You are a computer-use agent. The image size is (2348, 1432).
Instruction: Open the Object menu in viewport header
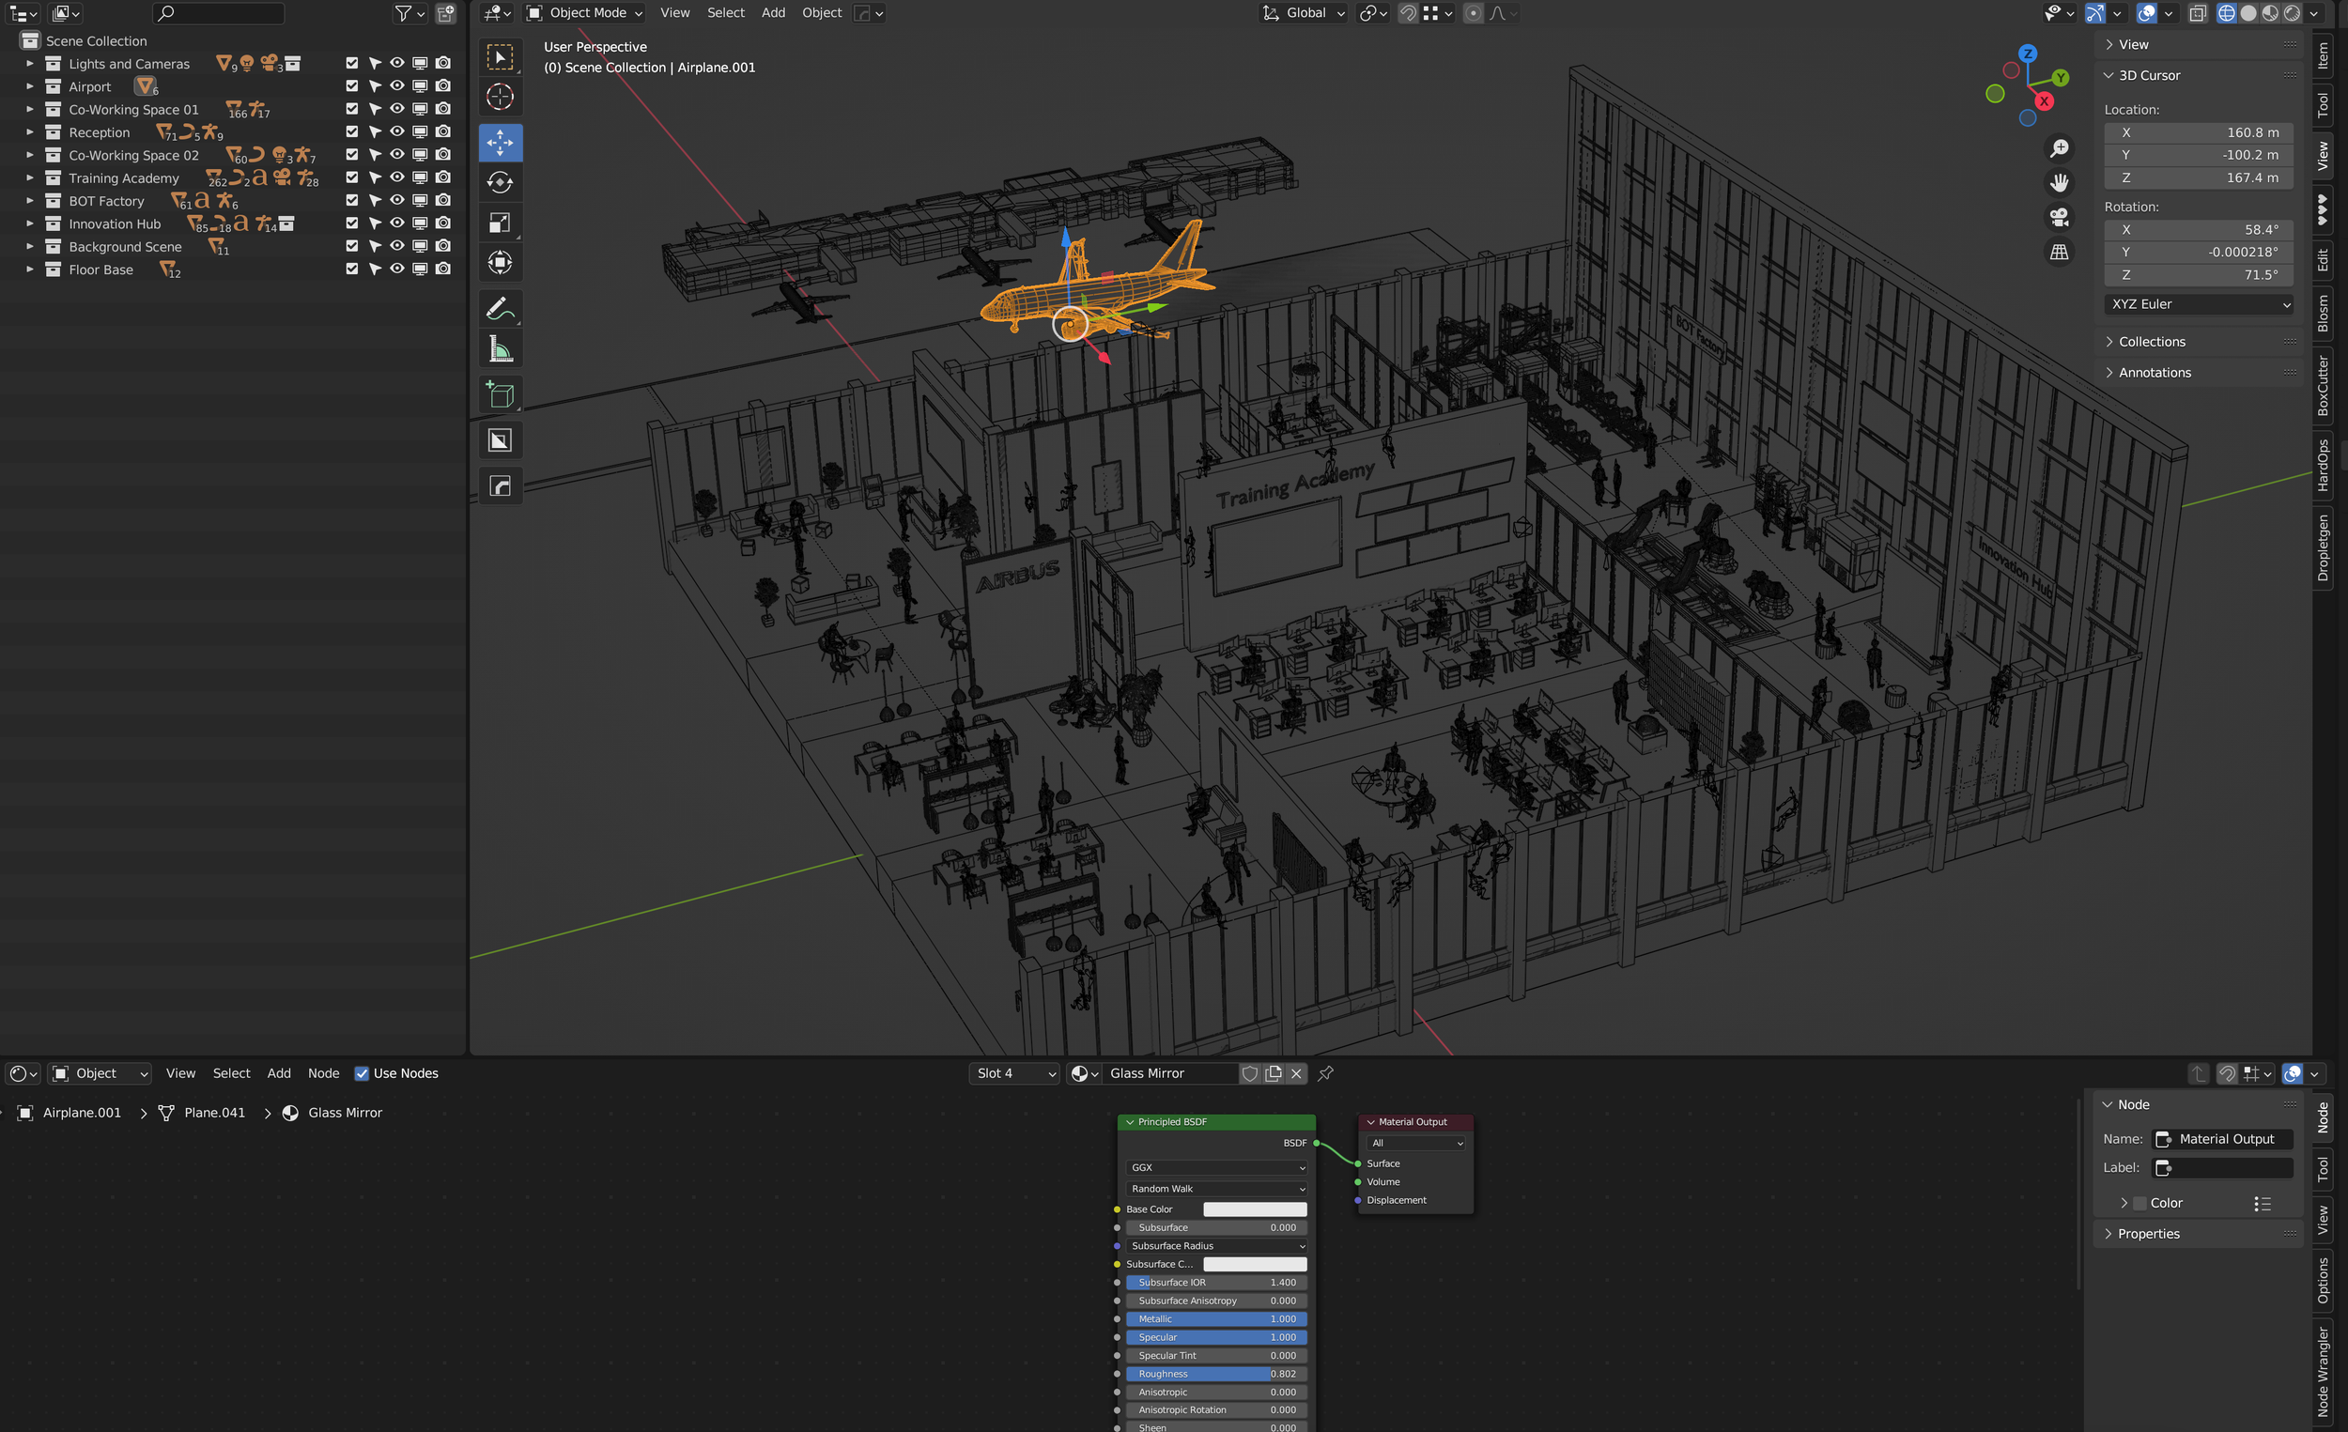pos(822,12)
